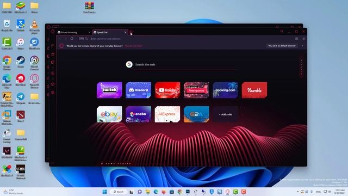Open the AliExpress speed dial tile
348x196 pixels.
point(167,114)
